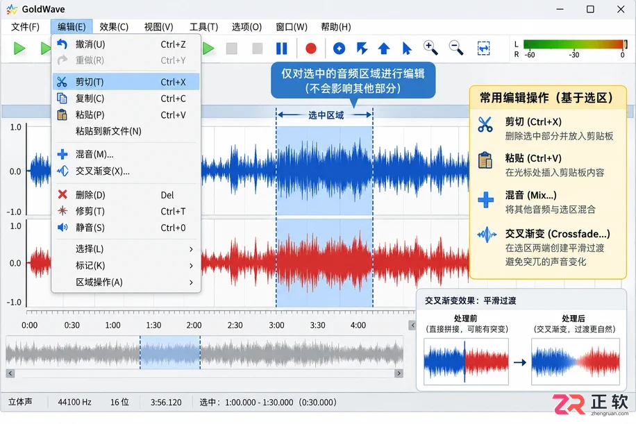636x424 pixels.
Task: Click the undo arrow icon beside 撤消
Action: (x=62, y=44)
